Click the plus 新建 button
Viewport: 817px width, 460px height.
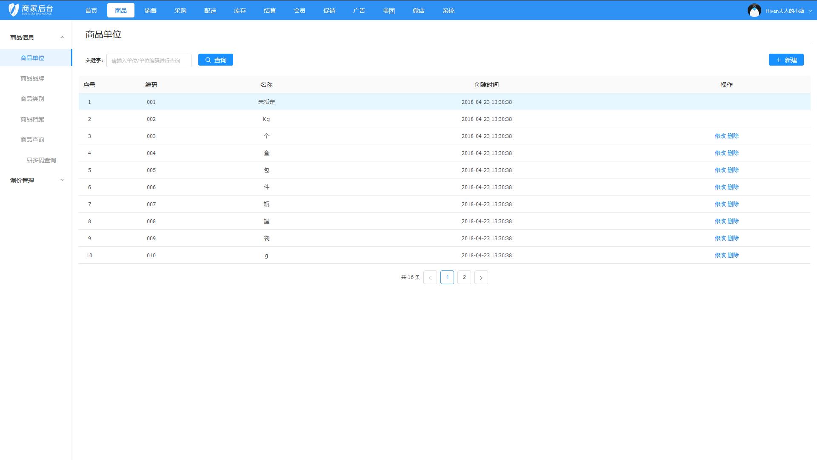786,60
